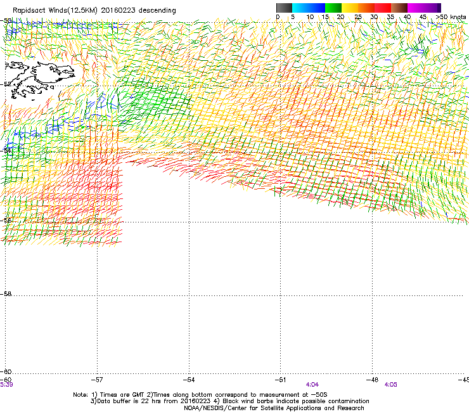
Task: Pick the yellow 20-25 knots legend segment
Action: click(x=350, y=8)
